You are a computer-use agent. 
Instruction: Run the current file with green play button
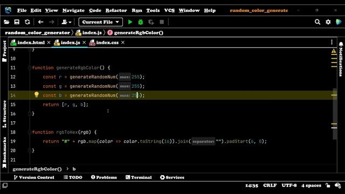130,22
